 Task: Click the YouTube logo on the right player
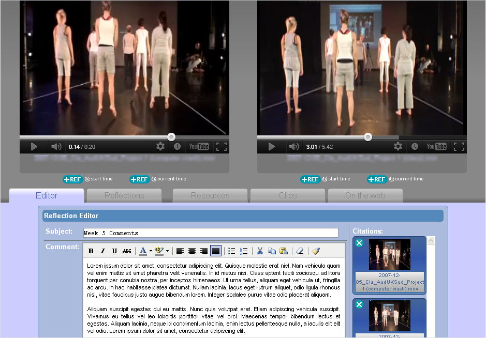[x=436, y=146]
